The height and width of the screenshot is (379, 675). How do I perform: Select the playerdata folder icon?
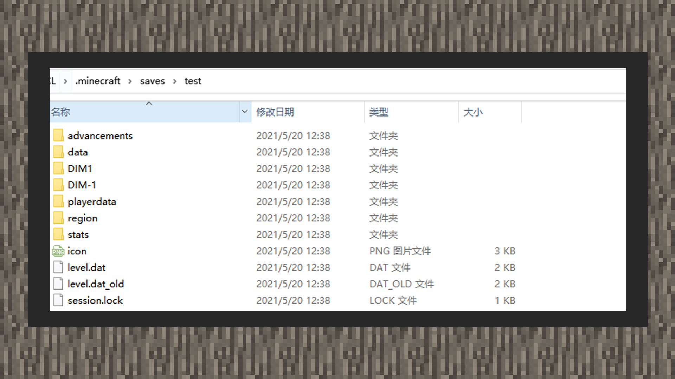(x=58, y=201)
